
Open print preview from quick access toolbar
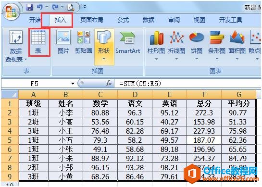(71, 7)
